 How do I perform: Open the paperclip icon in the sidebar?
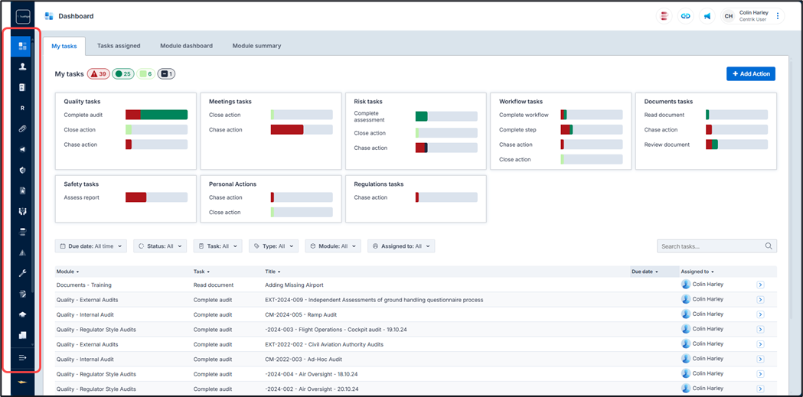tap(22, 129)
